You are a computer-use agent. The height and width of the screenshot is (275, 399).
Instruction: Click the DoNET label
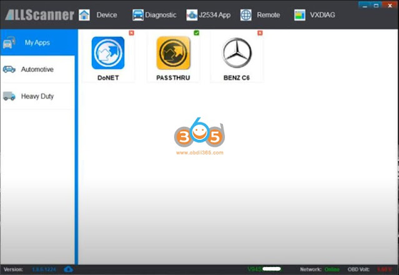108,77
